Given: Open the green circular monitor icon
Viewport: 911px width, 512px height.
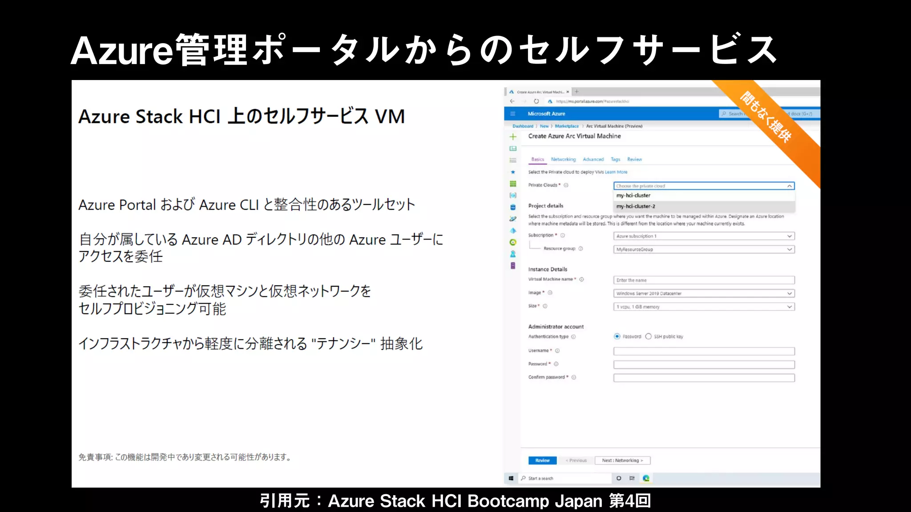Looking at the screenshot, I should [513, 242].
